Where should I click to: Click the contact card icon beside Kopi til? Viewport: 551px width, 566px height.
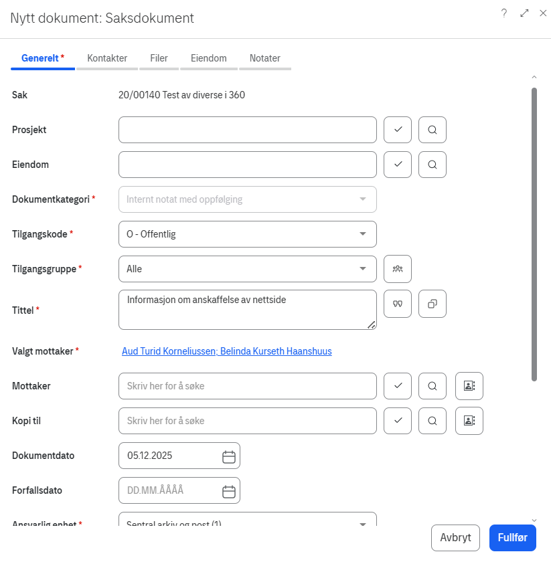(x=469, y=421)
